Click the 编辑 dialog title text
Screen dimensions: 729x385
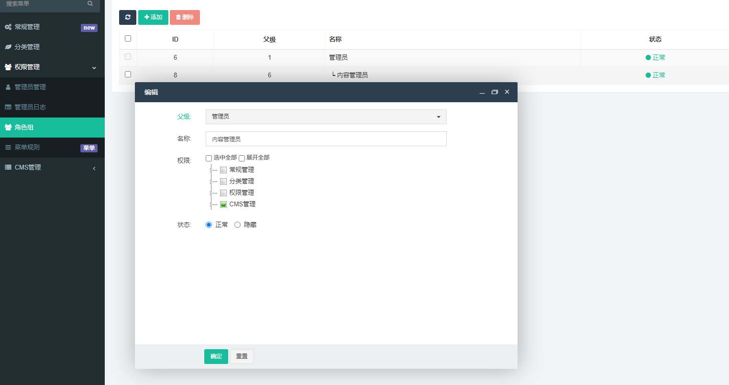pyautogui.click(x=151, y=92)
